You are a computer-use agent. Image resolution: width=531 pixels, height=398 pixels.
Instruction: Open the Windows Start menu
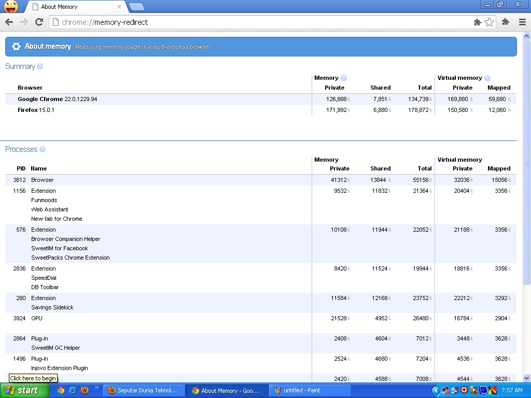24,391
